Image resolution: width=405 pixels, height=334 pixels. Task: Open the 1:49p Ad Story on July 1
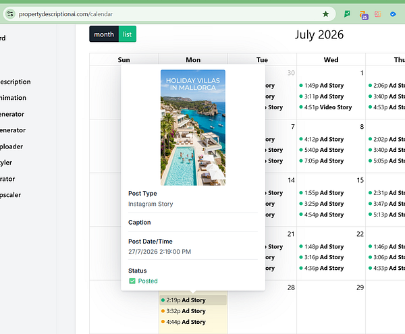click(x=321, y=86)
